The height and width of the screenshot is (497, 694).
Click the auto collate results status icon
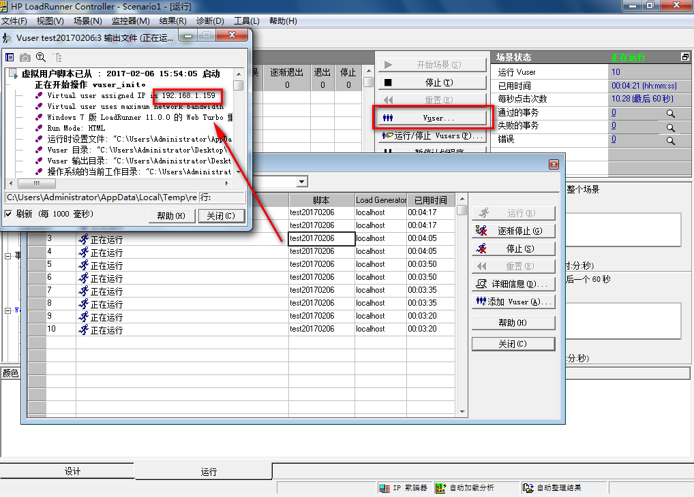pos(528,487)
